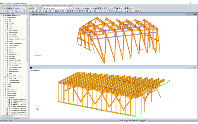Select Kombinace zatížení tree item
The width and height of the screenshot is (198, 124).
pyautogui.click(x=14, y=81)
